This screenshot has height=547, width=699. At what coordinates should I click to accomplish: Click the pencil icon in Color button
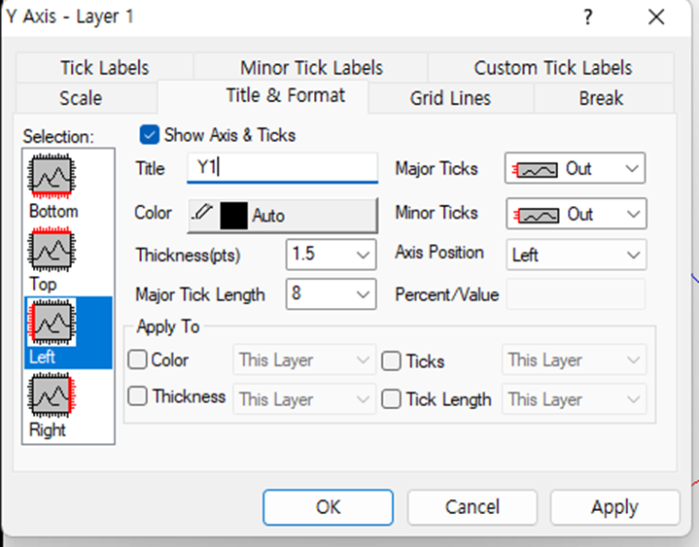pyautogui.click(x=202, y=212)
